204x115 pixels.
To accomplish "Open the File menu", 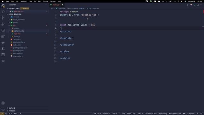I will [x=12, y=1].
